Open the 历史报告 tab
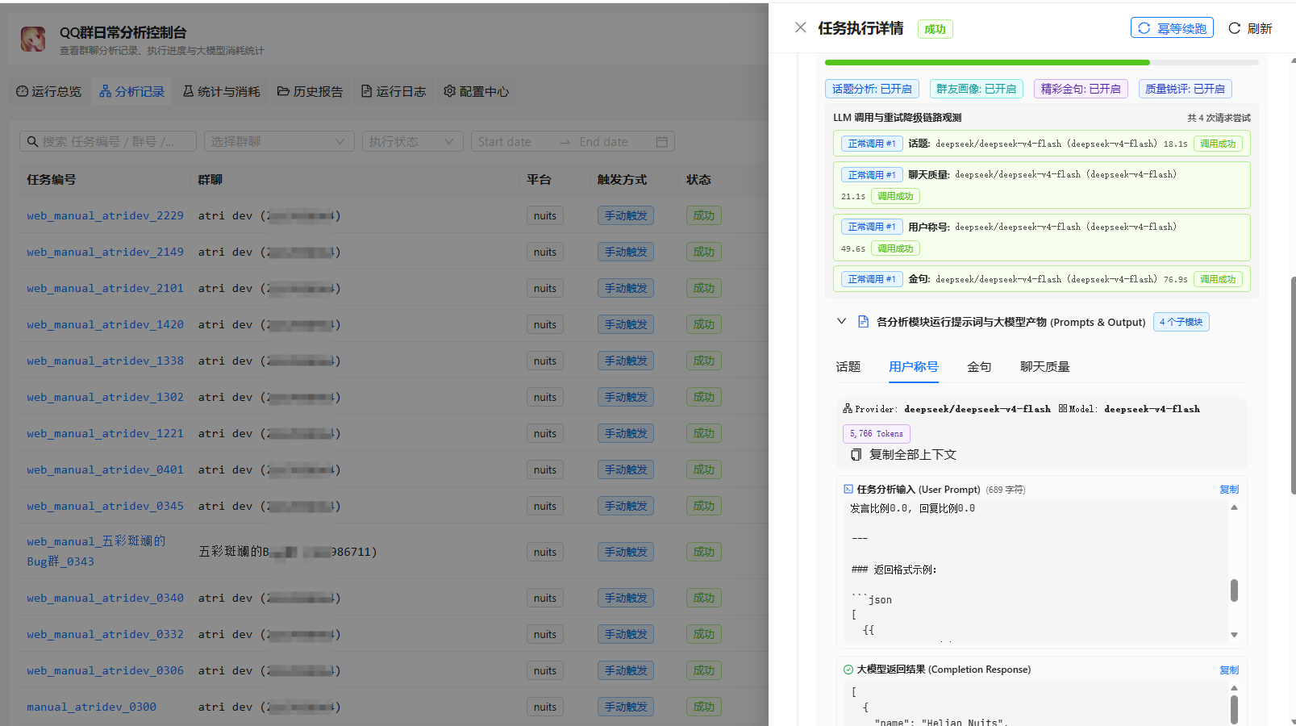 coord(310,91)
